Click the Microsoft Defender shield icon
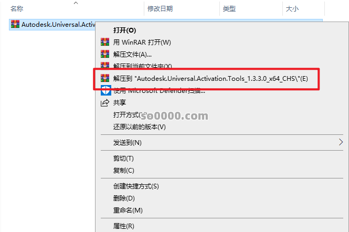Image resolution: width=349 pixels, height=232 pixels. coord(104,90)
